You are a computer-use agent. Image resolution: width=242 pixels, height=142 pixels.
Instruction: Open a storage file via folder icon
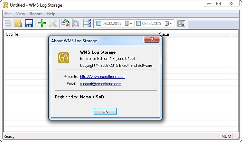pyautogui.click(x=18, y=23)
